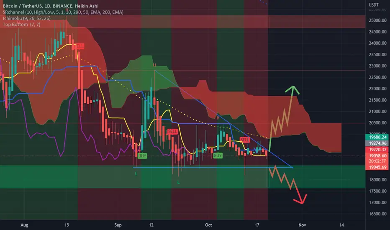The image size is (390, 230).
Task: Click 16500.00 on the price axis
Action: pos(377,214)
